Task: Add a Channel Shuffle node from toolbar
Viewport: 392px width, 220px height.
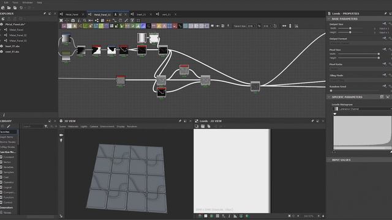Action: 80,26
